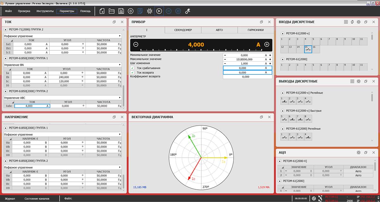The width and height of the screenshot is (380, 202).
Task: Uncheck the Ток возврата checkbox
Action: point(132,73)
